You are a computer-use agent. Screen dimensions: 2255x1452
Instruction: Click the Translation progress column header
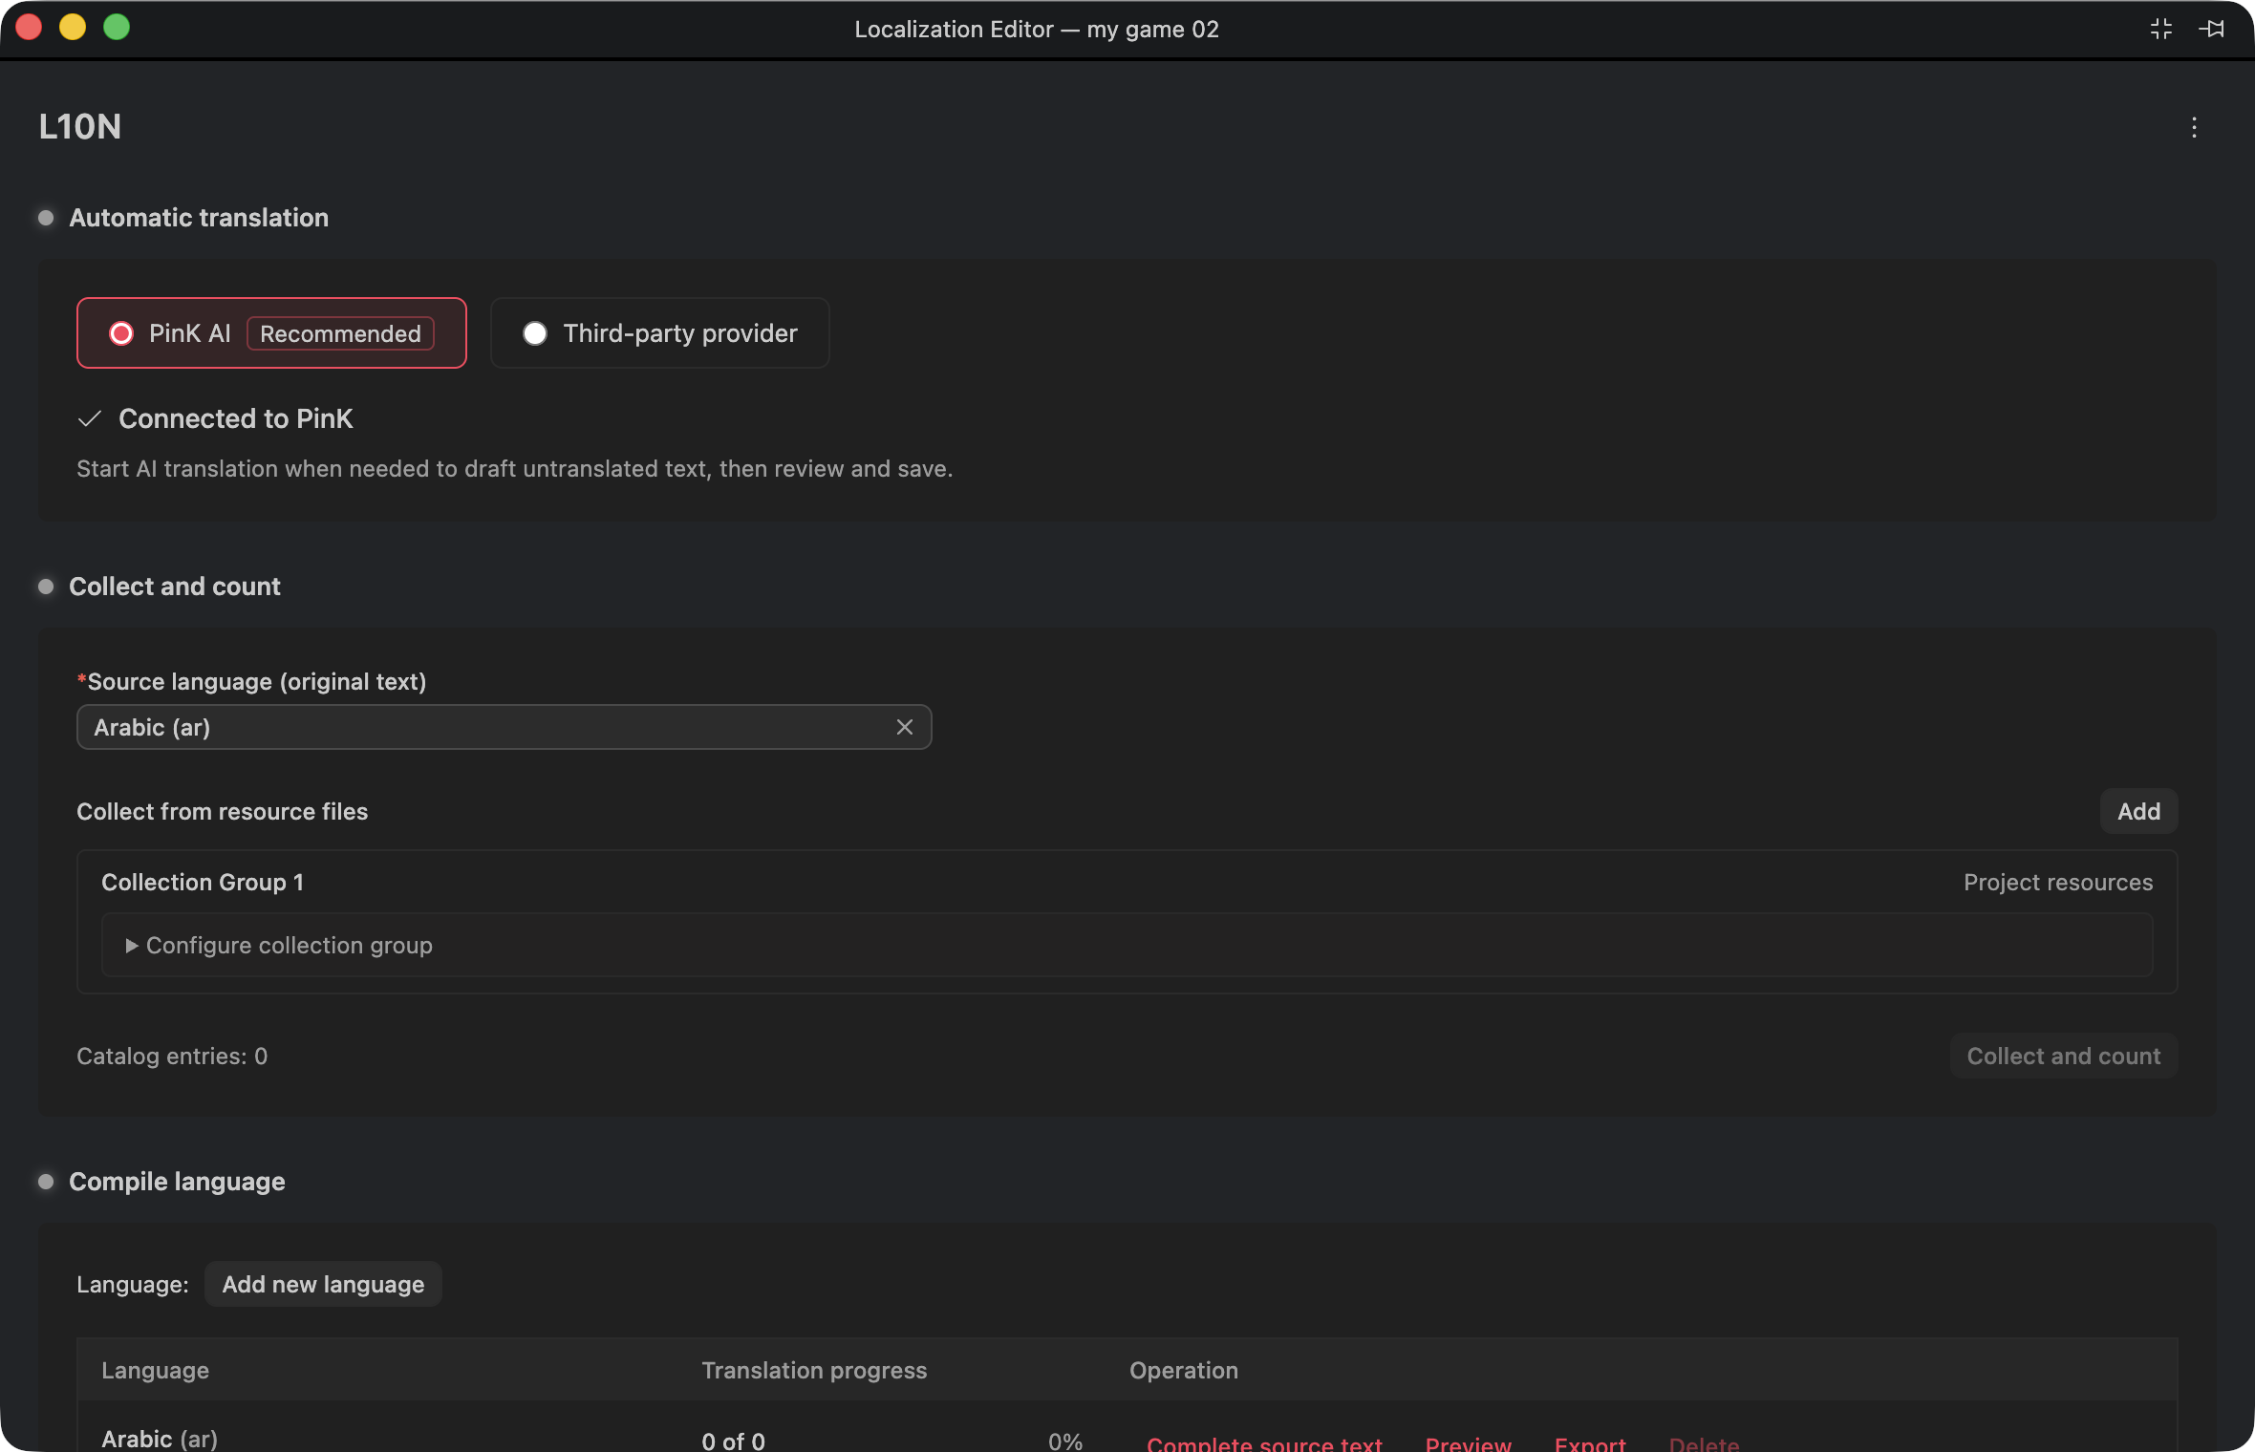pos(814,1370)
